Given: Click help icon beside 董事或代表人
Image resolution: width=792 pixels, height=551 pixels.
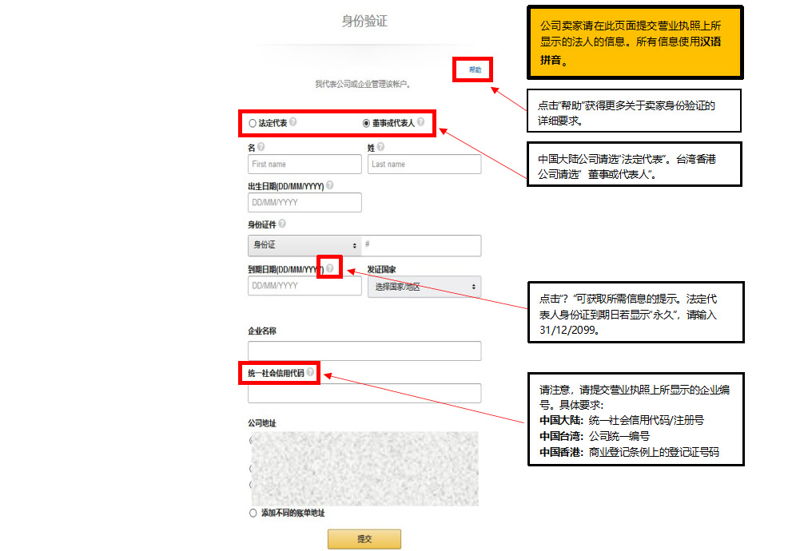Looking at the screenshot, I should click(x=420, y=123).
